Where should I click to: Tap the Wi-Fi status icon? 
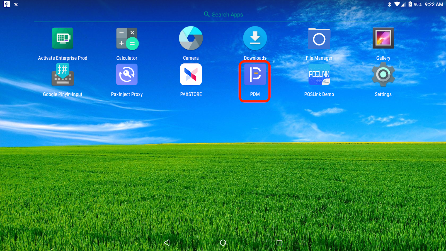tap(397, 4)
